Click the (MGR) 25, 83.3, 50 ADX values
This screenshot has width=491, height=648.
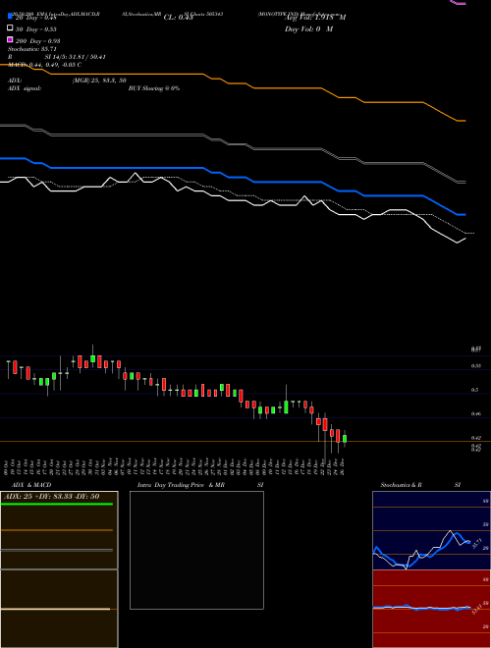(99, 81)
